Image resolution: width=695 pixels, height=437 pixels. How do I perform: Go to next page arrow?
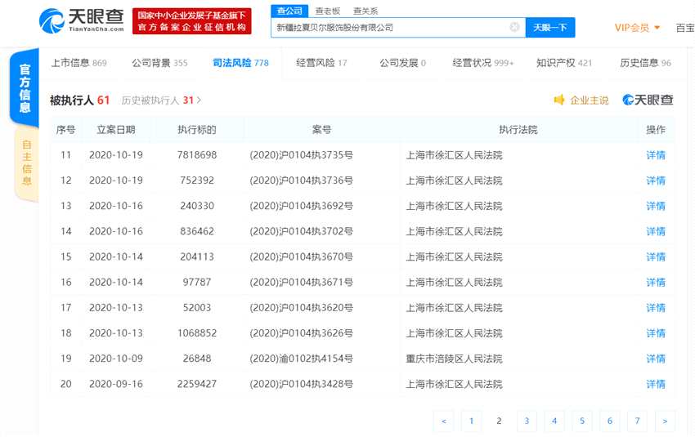coord(665,421)
